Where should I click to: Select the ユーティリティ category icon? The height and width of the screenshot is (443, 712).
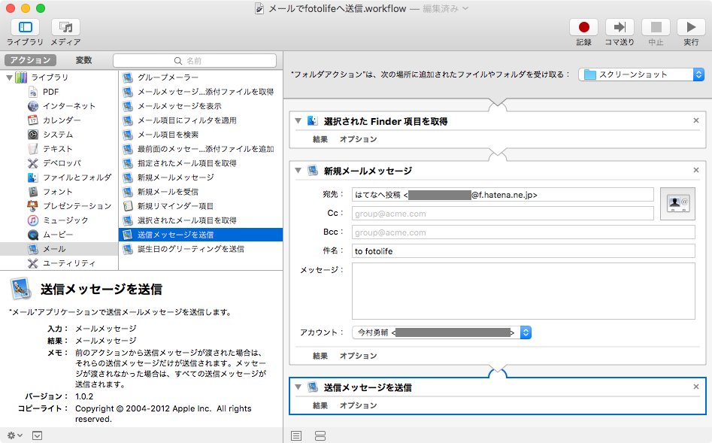click(x=32, y=263)
